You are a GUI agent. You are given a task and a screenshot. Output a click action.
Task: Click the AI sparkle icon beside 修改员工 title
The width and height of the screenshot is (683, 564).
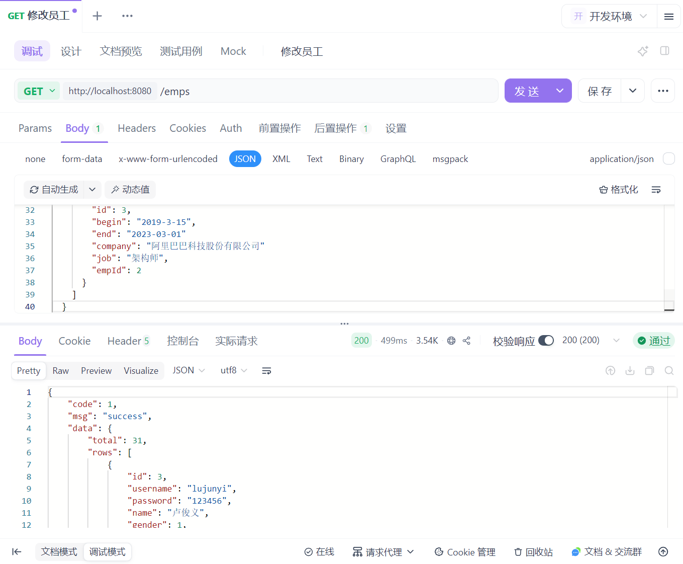pyautogui.click(x=643, y=51)
